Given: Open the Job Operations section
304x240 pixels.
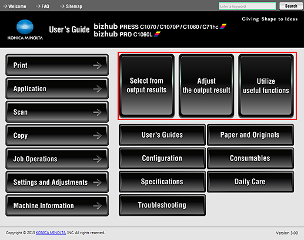Looking at the screenshot, I should pyautogui.click(x=57, y=159).
